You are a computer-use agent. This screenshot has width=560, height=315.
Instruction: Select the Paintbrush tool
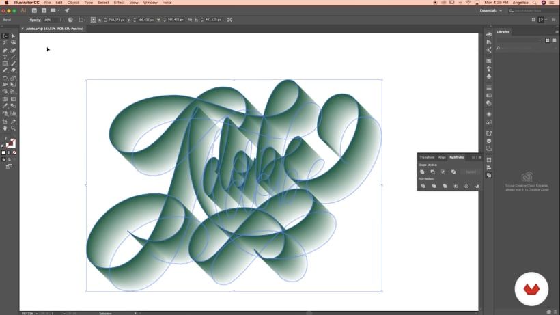(x=13, y=64)
